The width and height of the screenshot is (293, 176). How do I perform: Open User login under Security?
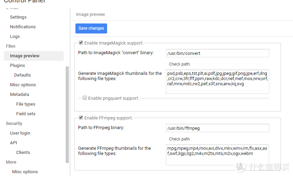coord(20,133)
